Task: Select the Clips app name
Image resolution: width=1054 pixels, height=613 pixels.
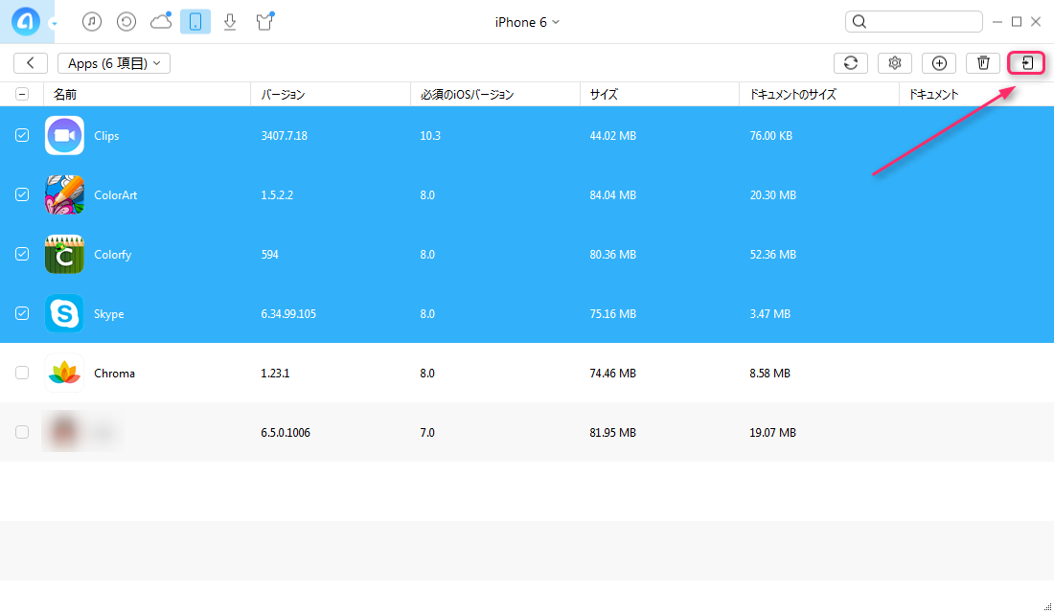Action: (x=106, y=136)
